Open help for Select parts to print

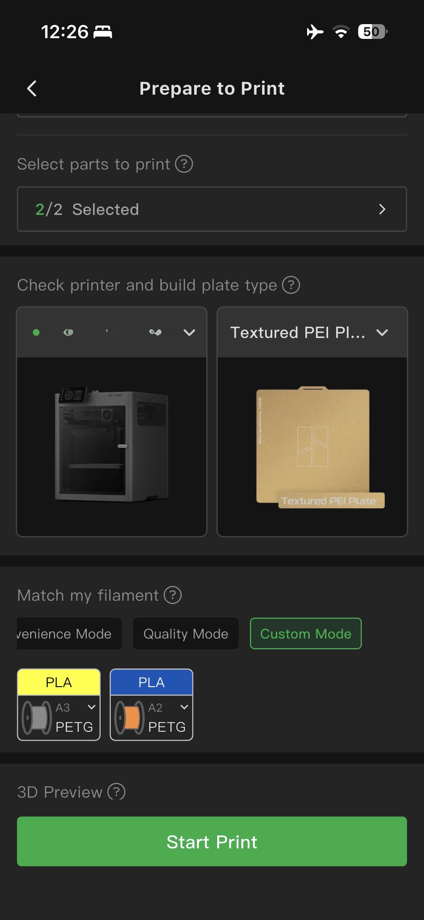click(x=184, y=164)
